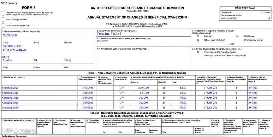
Task: Click the transaction date 11/29/2021
Action: point(87,108)
